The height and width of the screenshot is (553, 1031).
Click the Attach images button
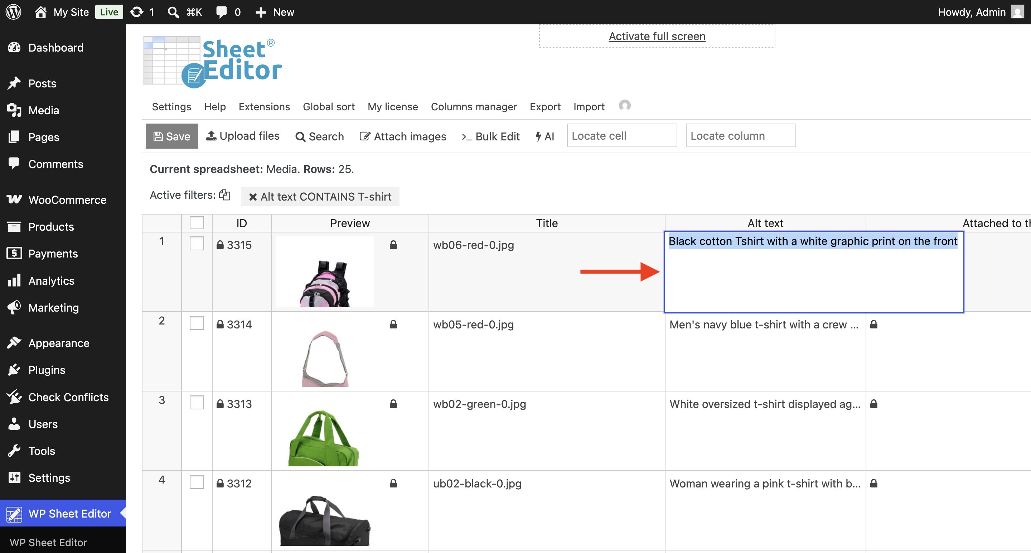tap(403, 136)
